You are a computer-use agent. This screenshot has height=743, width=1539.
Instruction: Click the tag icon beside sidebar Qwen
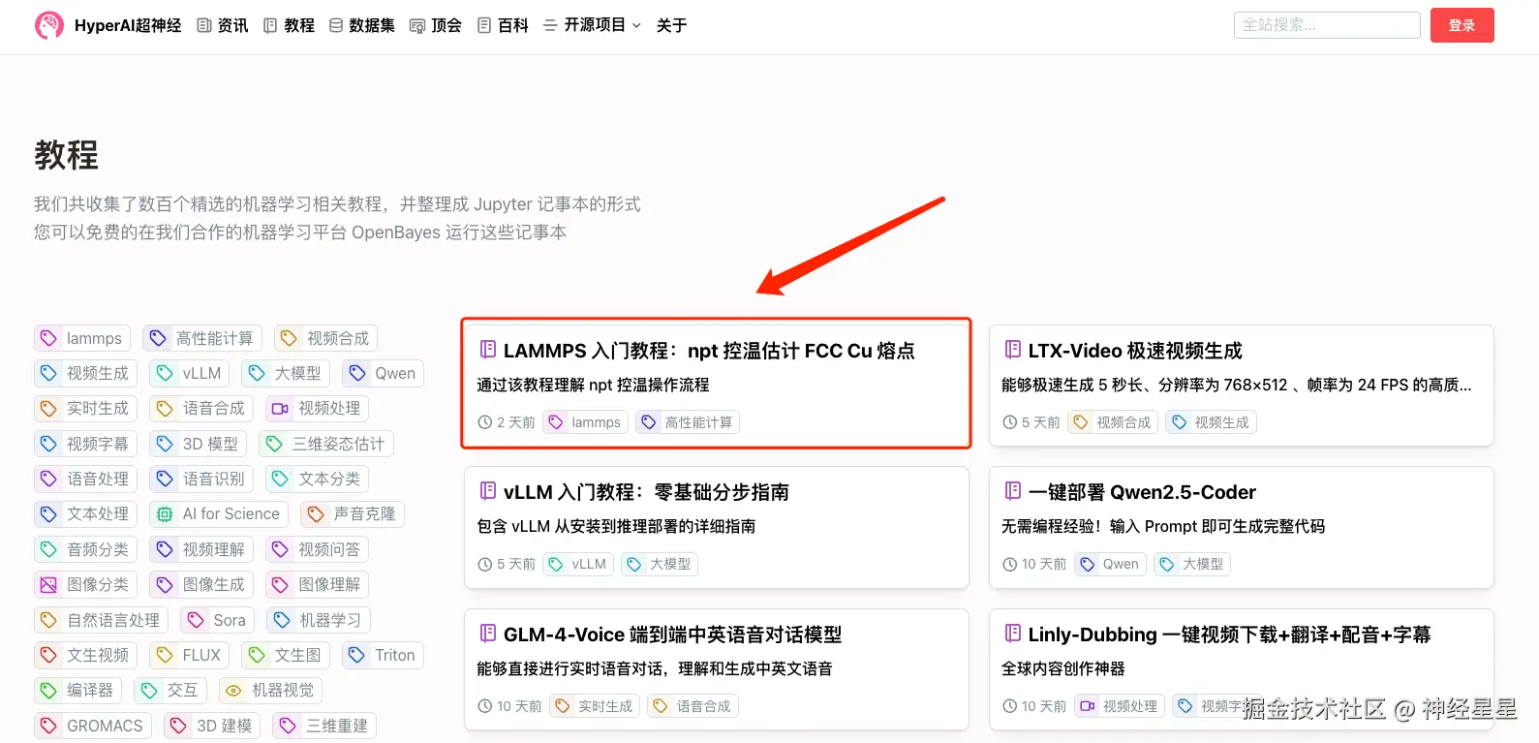pyautogui.click(x=357, y=373)
